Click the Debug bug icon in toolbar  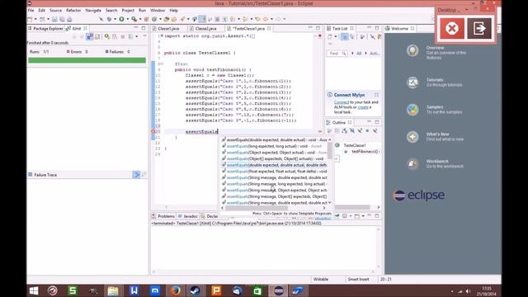[109, 19]
